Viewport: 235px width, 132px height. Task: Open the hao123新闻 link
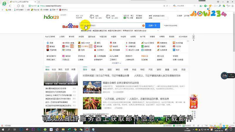[x=50, y=37]
